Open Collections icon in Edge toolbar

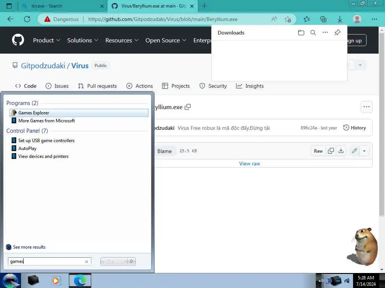[323, 19]
